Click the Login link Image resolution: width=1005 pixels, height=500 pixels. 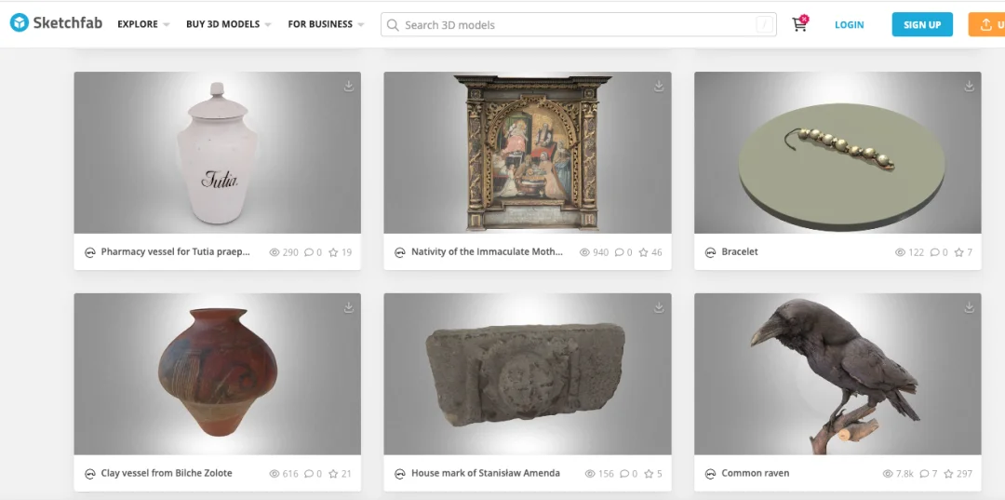[x=849, y=25]
